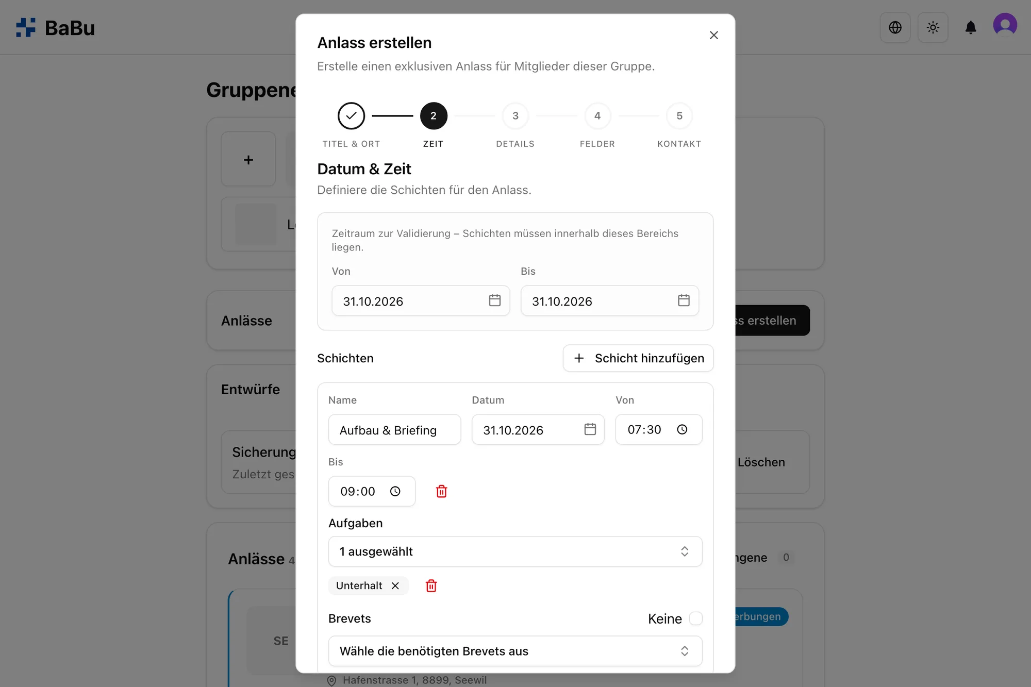Open the language globe icon
Image resolution: width=1031 pixels, height=687 pixels.
point(895,27)
